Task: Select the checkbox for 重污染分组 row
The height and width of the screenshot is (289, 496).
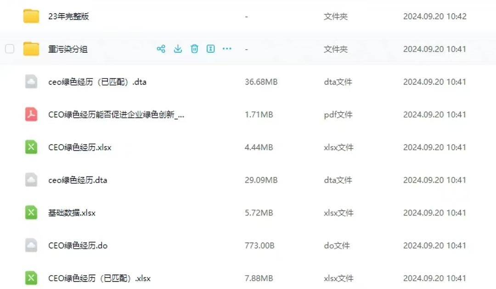Action: 10,49
